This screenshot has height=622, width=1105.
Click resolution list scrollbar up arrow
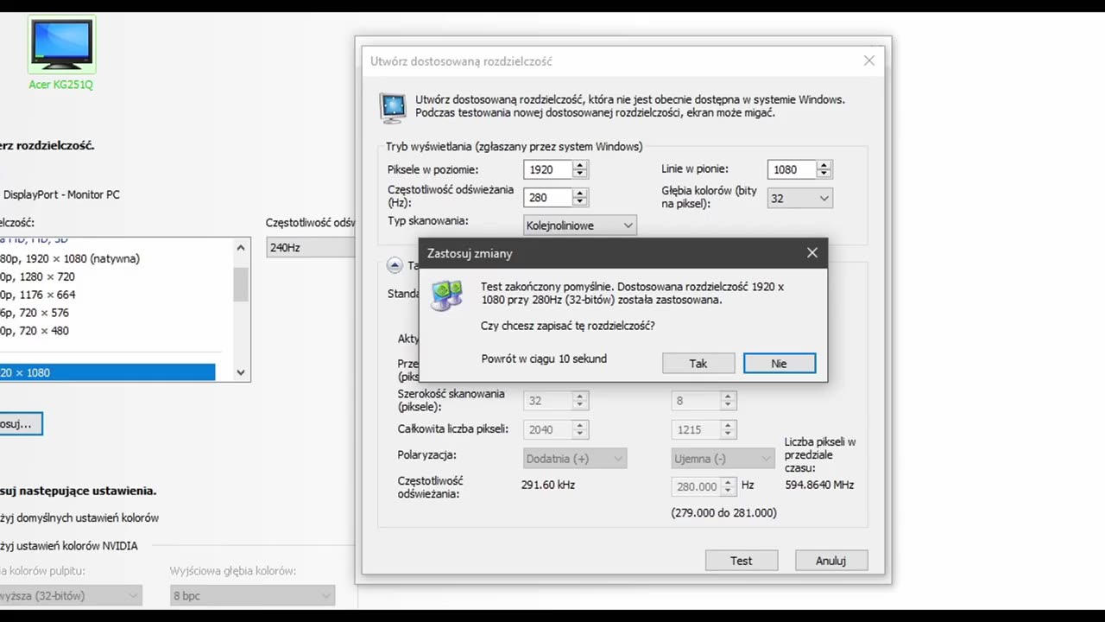[241, 248]
